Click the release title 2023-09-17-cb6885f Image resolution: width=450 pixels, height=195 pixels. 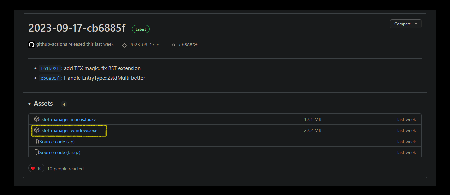77,28
